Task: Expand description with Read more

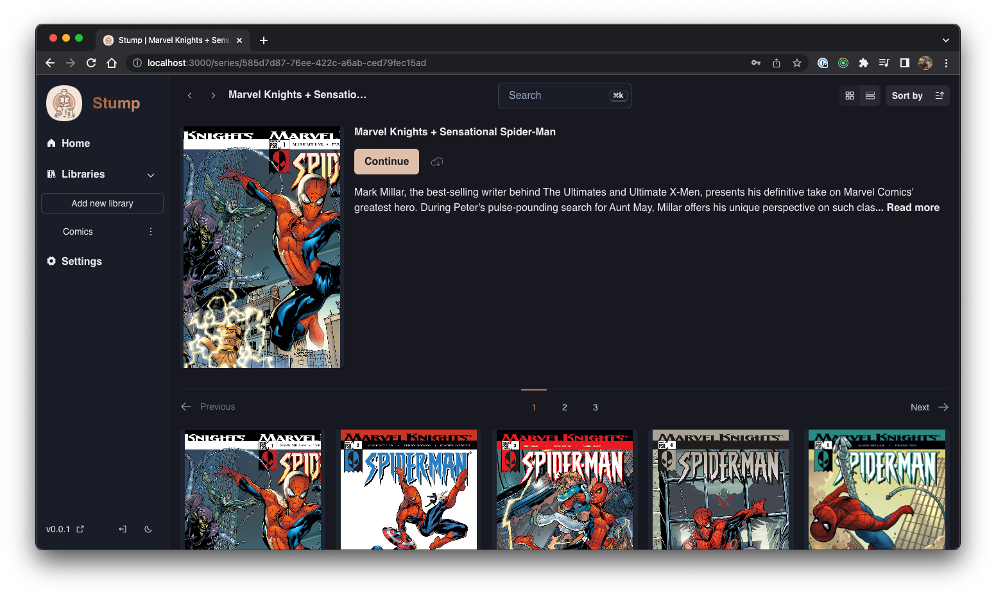Action: pos(913,207)
